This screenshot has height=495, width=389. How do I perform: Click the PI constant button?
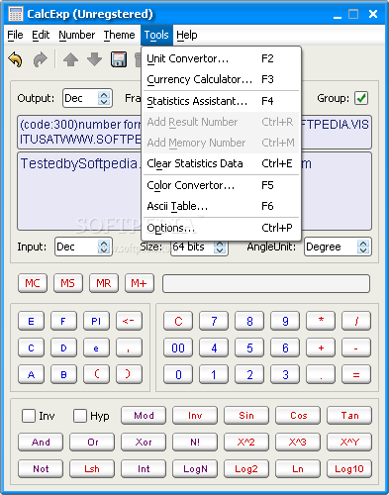[x=96, y=321]
